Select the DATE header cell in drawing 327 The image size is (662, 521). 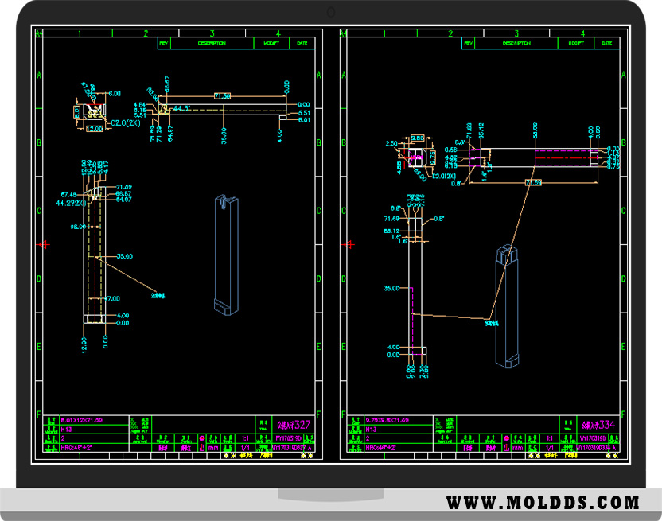[302, 43]
